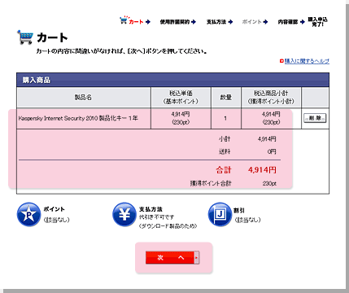Click the 獲得ポイント合計 230pt value

(269, 184)
